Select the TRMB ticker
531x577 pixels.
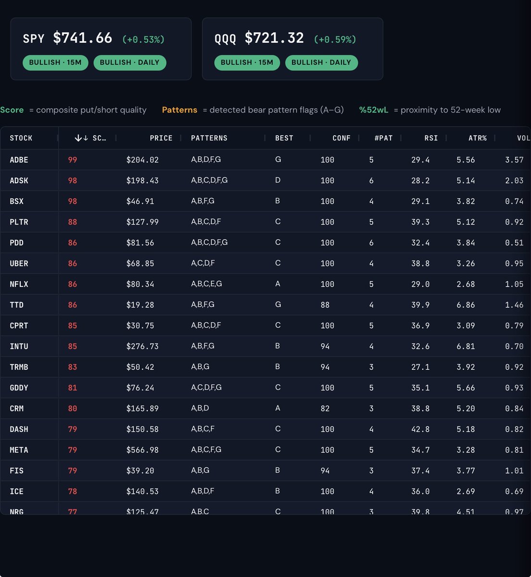pyautogui.click(x=19, y=367)
